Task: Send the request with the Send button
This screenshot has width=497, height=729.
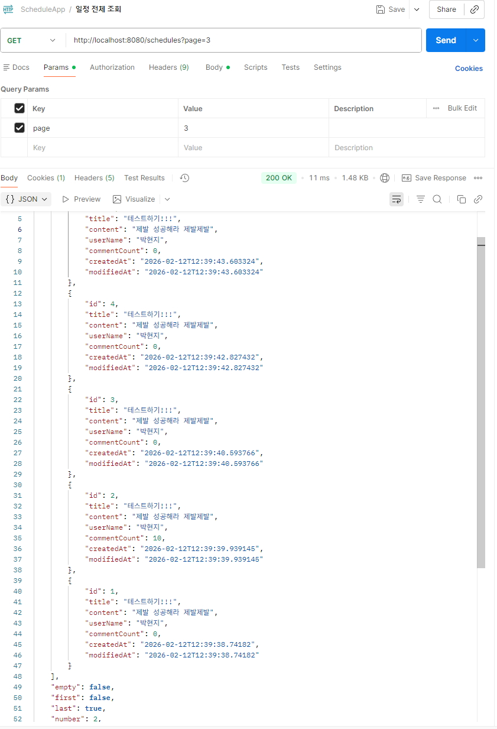Action: click(x=446, y=40)
